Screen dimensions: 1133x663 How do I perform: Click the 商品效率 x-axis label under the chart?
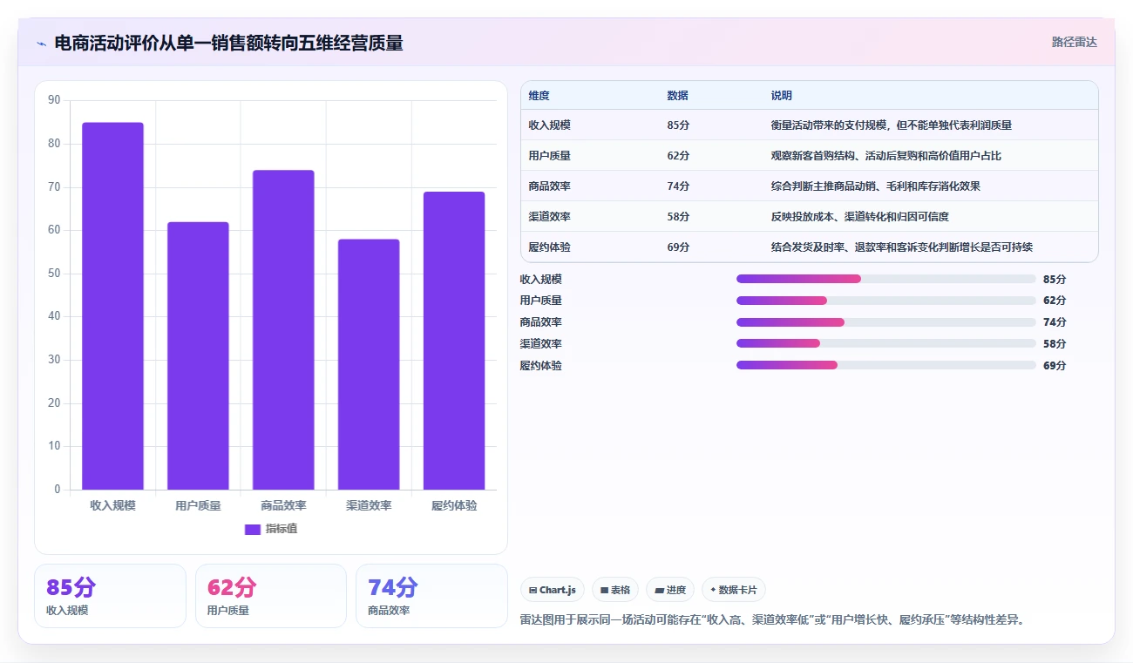click(283, 505)
